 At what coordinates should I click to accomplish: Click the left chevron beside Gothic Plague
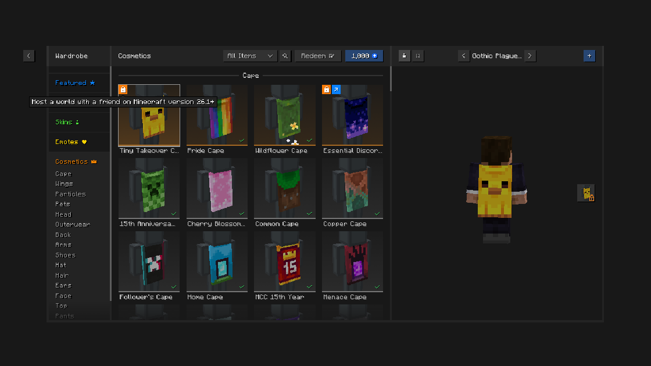tap(463, 56)
